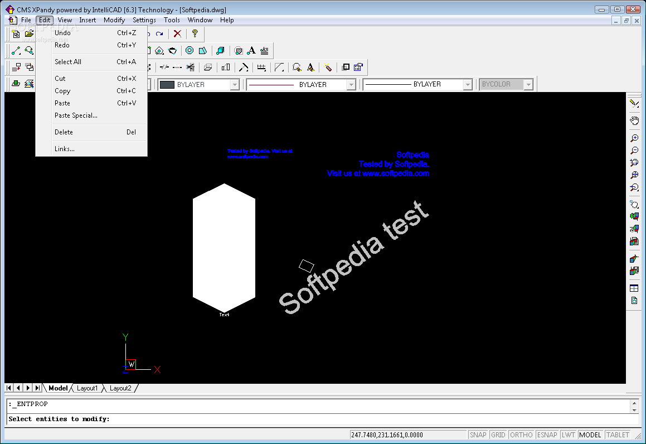Screen dimensions: 646x444
Task: Click the redraw pencil icon at top of right toolbar
Action: click(x=634, y=104)
